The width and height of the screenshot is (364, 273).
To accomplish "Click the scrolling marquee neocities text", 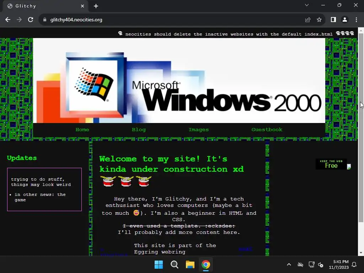I will tap(229, 34).
